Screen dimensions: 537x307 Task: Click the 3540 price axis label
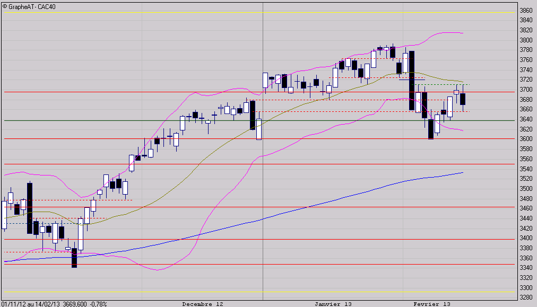click(x=526, y=169)
